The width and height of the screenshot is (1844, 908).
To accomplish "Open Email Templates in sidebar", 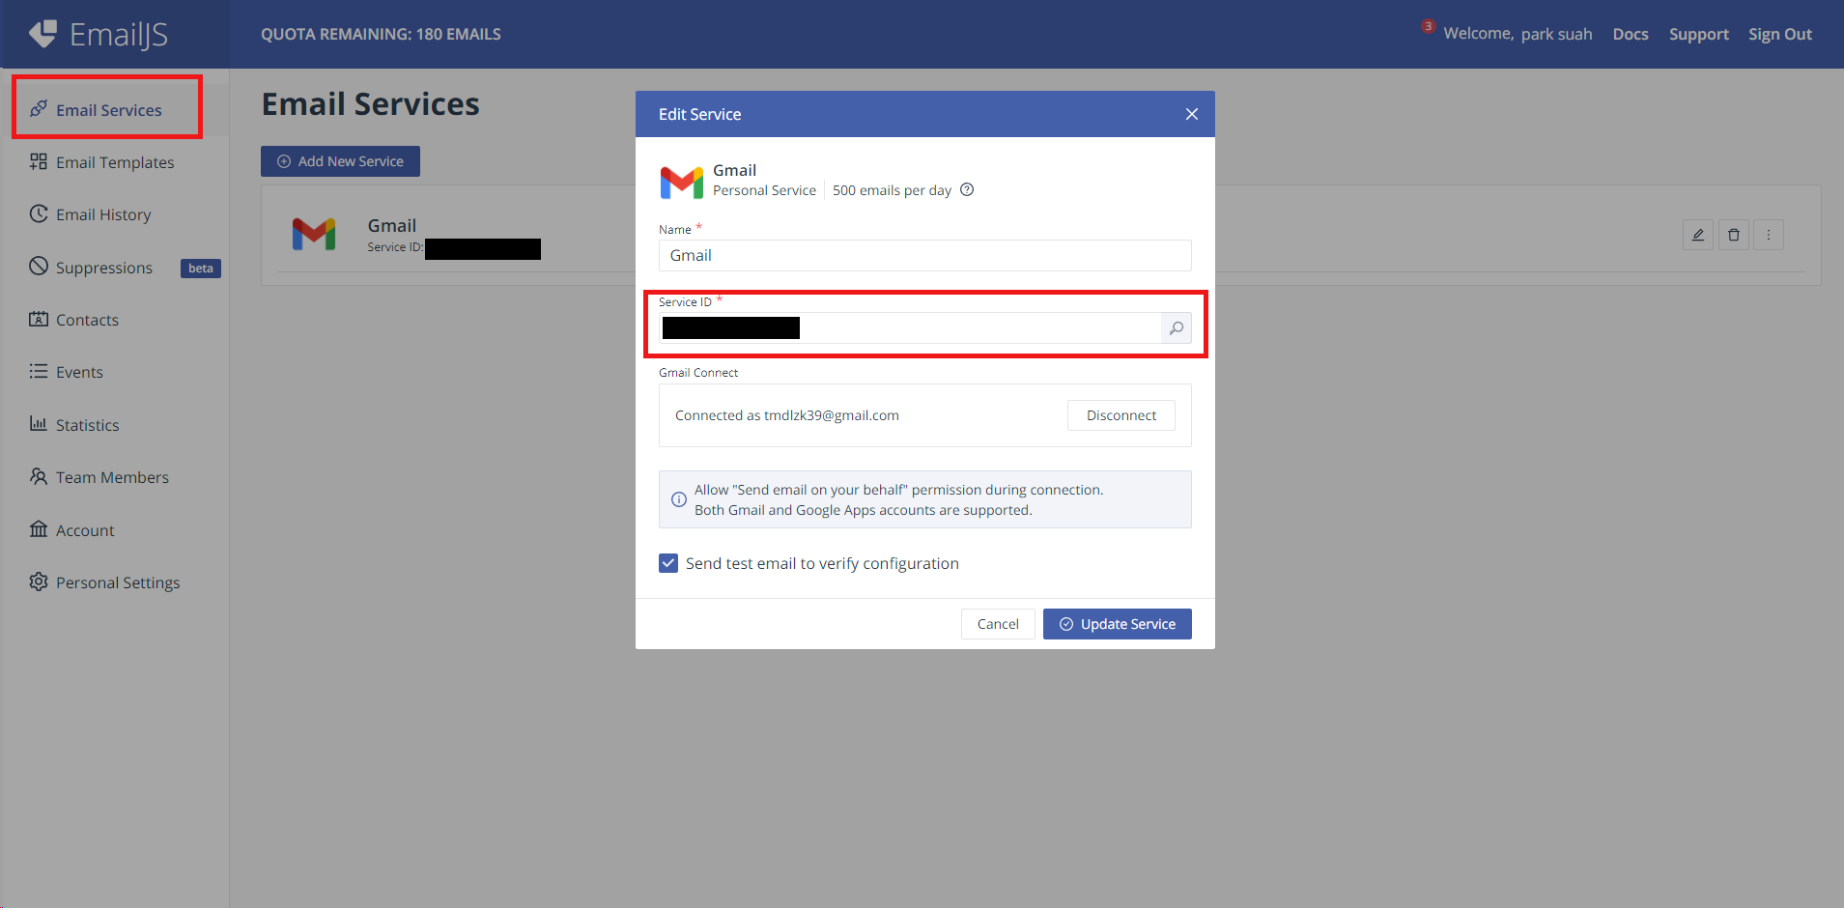I will point(115,162).
